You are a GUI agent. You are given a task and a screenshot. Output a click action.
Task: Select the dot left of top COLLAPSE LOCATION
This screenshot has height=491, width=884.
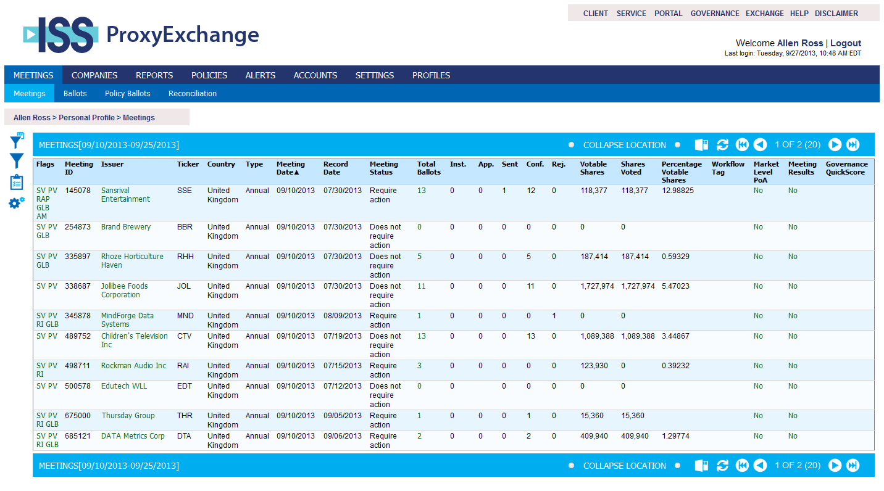[572, 145]
